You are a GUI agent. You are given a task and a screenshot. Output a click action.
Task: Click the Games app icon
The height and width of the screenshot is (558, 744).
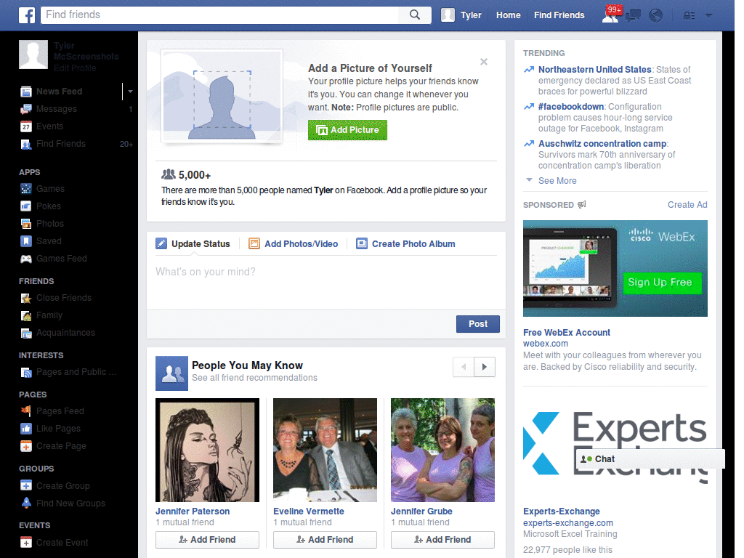tap(26, 189)
